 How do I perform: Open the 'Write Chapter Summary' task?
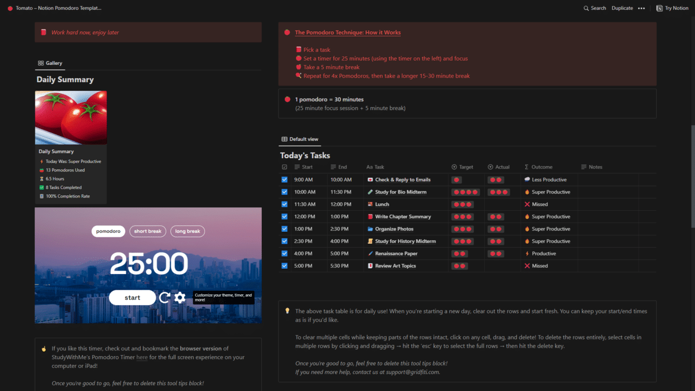point(403,217)
